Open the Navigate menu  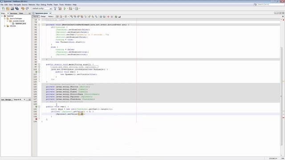point(17,4)
